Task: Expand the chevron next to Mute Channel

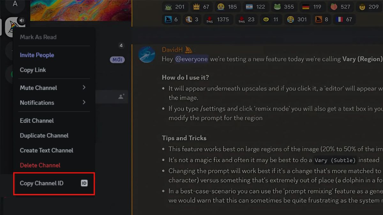Action: pyautogui.click(x=84, y=88)
